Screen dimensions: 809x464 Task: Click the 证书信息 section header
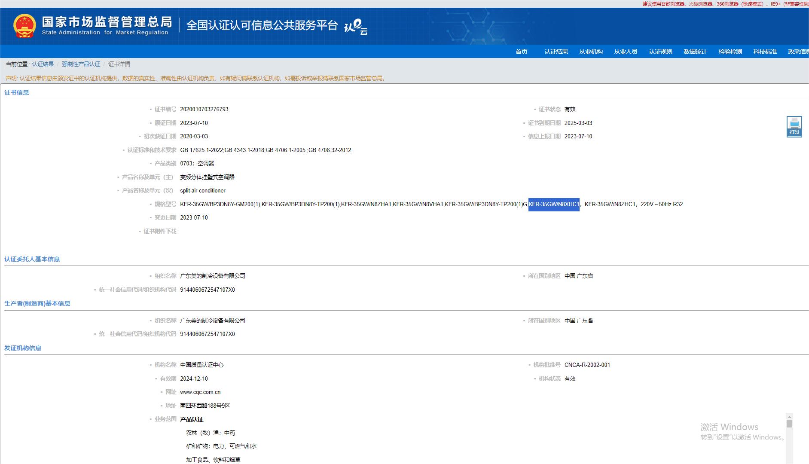[17, 92]
